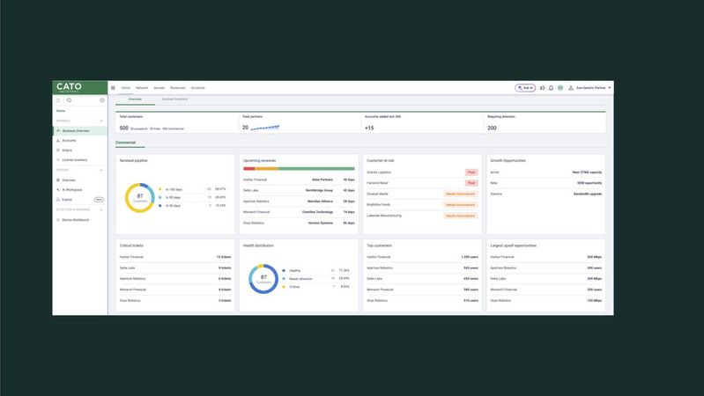Click the Business Overview sidebar icon
This screenshot has width=704, height=396.
[58, 130]
